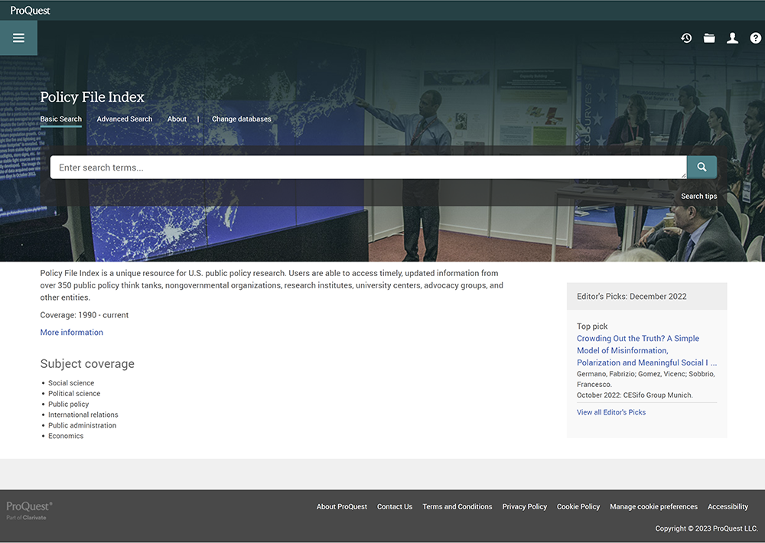Open recent searches history icon
The width and height of the screenshot is (765, 543).
[x=686, y=38]
